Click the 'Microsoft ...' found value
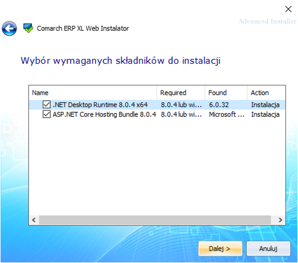The image size is (298, 263). (226, 114)
